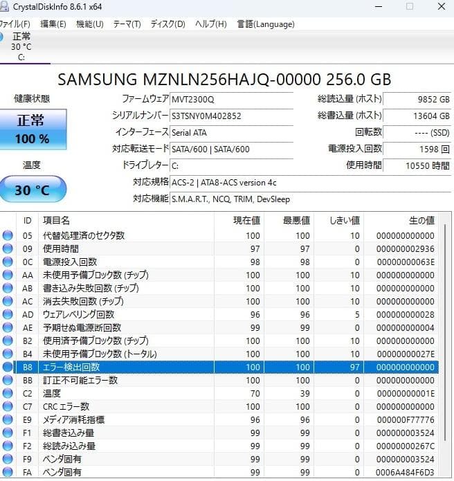Click the 正常 100 % health status button
The image size is (454, 481).
point(33,129)
